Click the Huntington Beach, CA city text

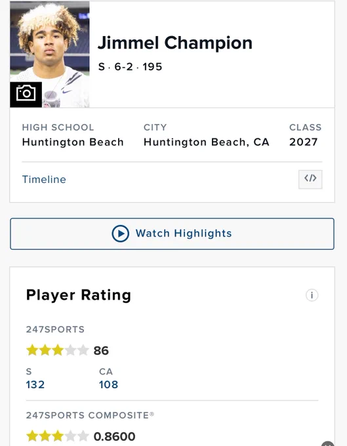(207, 142)
